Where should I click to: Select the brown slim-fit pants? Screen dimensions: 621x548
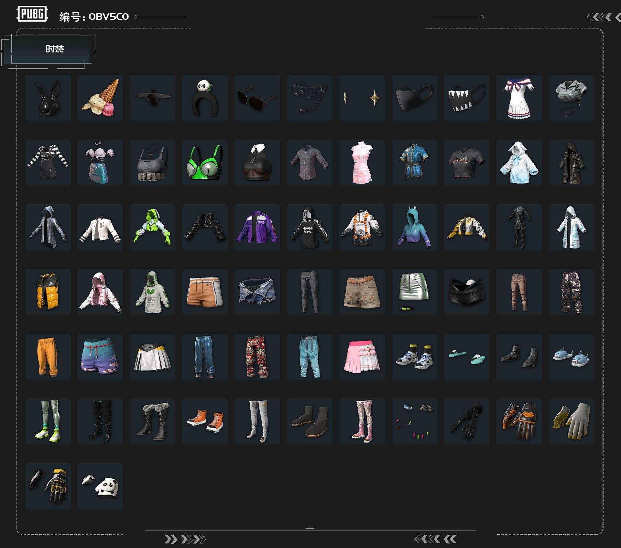point(519,292)
